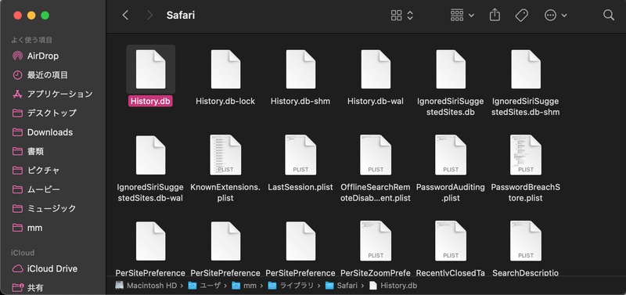This screenshot has height=295, width=626.
Task: Select the LastSession.plist file icon
Action: [x=300, y=155]
